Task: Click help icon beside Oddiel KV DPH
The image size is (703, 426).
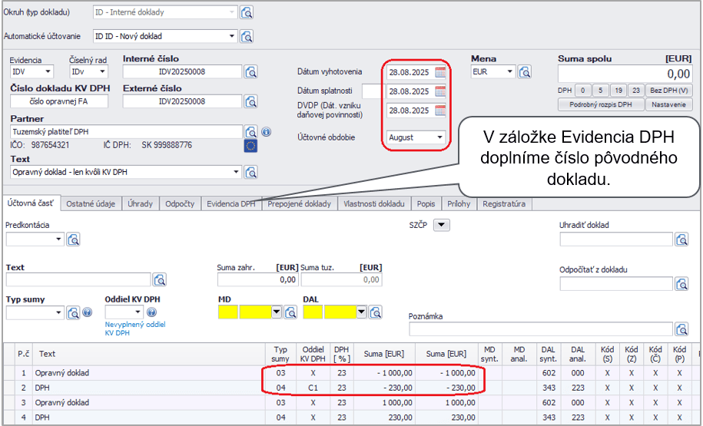Action: (151, 312)
